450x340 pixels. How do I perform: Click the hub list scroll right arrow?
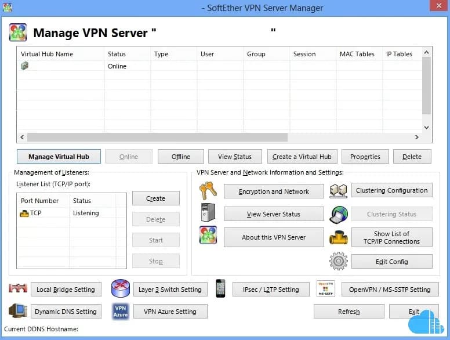(x=417, y=138)
